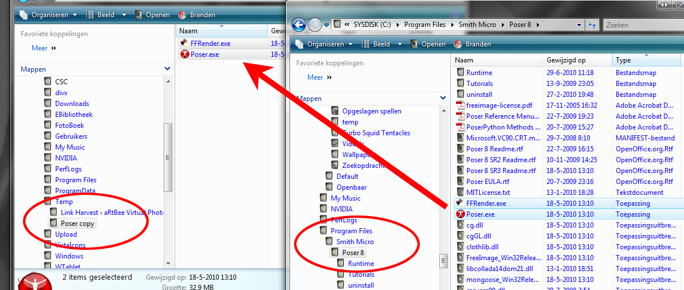The width and height of the screenshot is (684, 290).
Task: Sort by the Type column header
Action: click(x=648, y=60)
